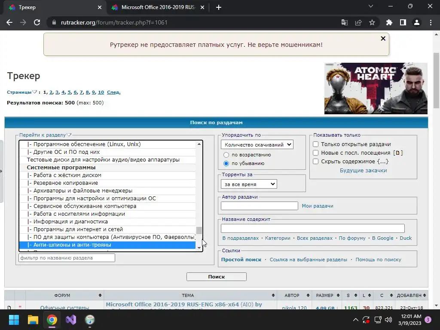Image resolution: width=440 pixels, height=330 pixels.
Task: Open the translate page icon
Action: tap(345, 22)
